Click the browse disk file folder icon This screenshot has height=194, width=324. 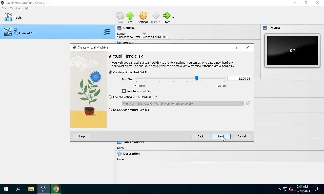(248, 104)
